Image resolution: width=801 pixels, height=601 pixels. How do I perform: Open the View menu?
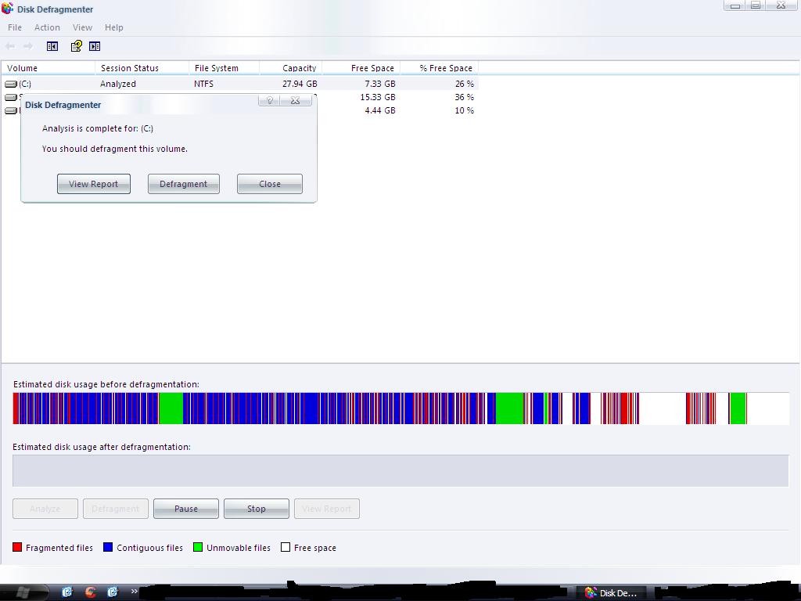point(82,27)
